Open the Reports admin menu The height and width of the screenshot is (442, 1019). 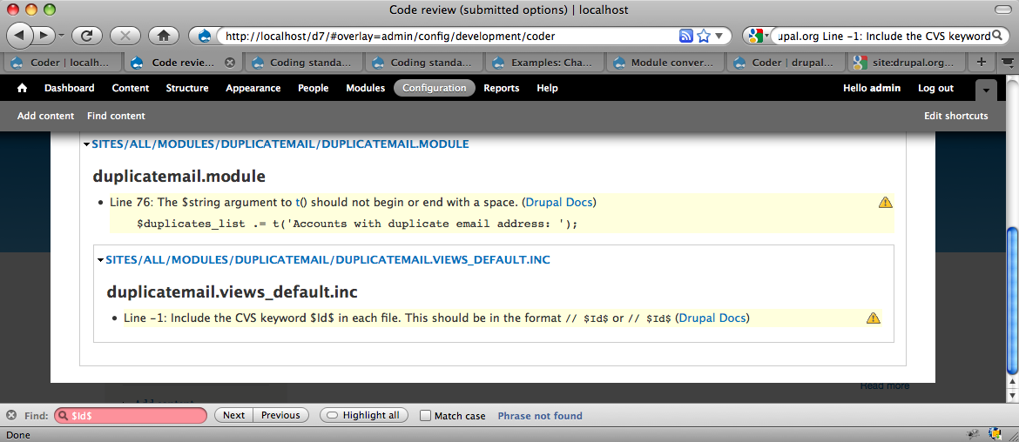point(501,88)
